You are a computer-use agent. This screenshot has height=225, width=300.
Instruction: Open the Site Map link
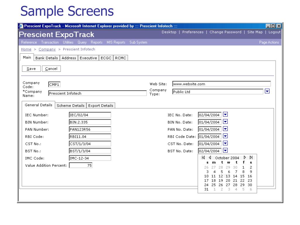[255, 32]
